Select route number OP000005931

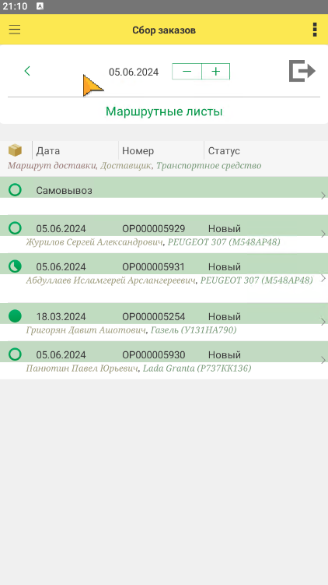pos(153,267)
